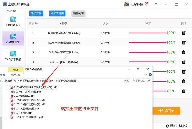Open the 查看 tab in Explorer
This screenshot has width=192, height=129.
click(x=2, y=75)
